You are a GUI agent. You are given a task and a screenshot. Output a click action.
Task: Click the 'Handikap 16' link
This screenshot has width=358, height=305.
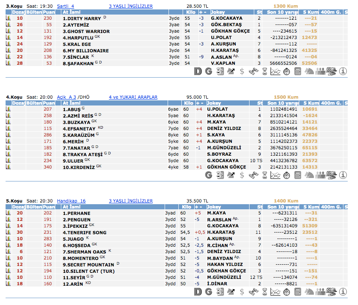coord(71,201)
